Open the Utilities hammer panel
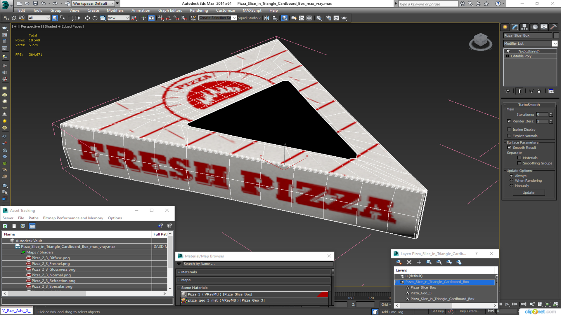 pos(553,27)
